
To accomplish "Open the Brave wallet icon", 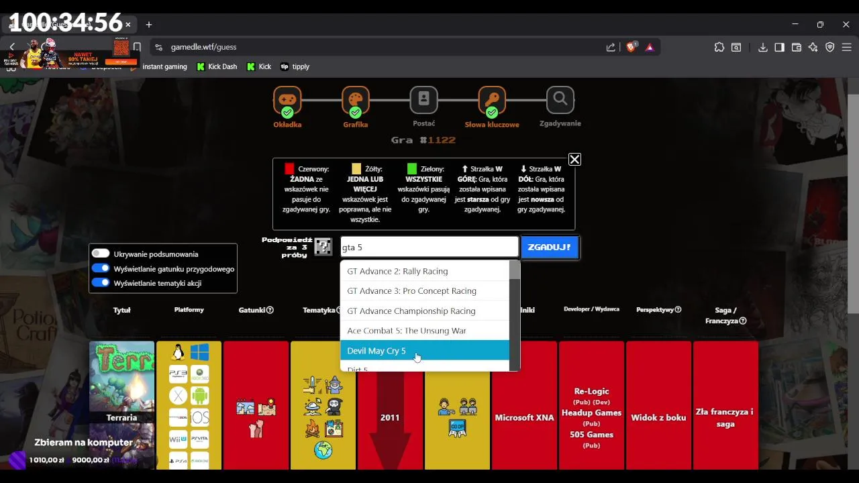I will tap(797, 47).
